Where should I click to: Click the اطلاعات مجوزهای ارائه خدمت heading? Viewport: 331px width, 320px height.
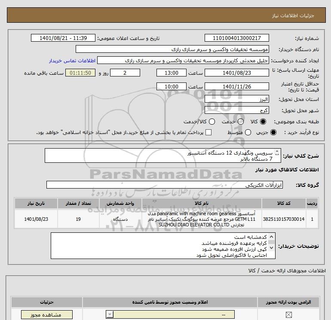coord(287,271)
